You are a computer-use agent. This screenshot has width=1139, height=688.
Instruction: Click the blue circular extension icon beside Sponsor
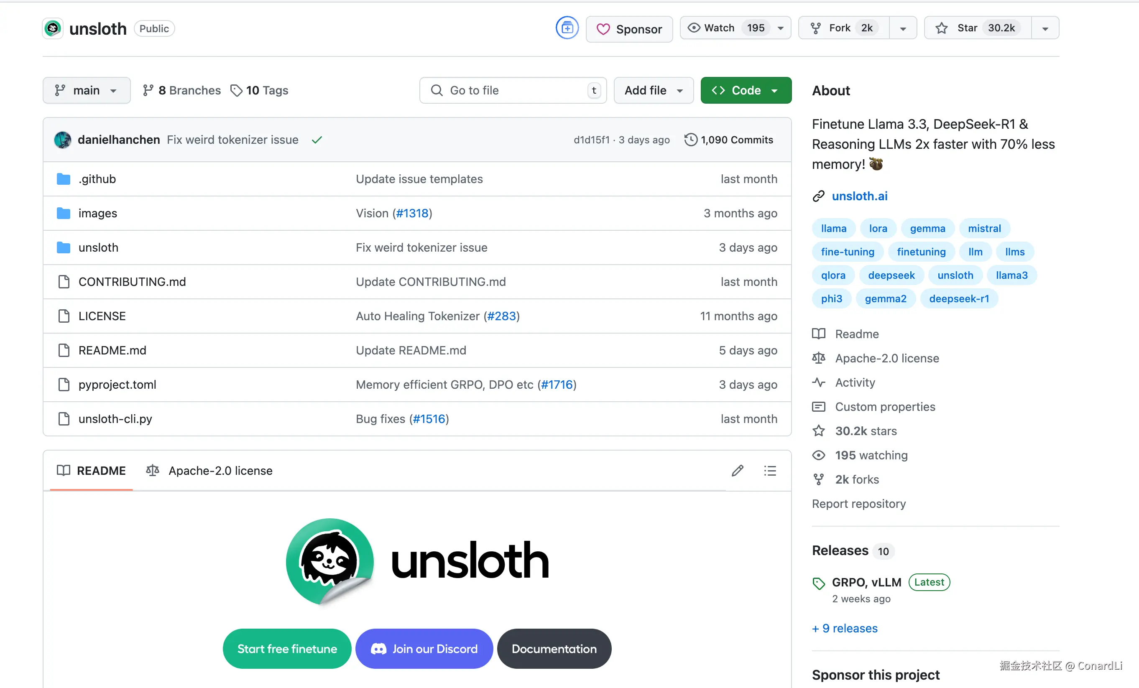tap(567, 28)
